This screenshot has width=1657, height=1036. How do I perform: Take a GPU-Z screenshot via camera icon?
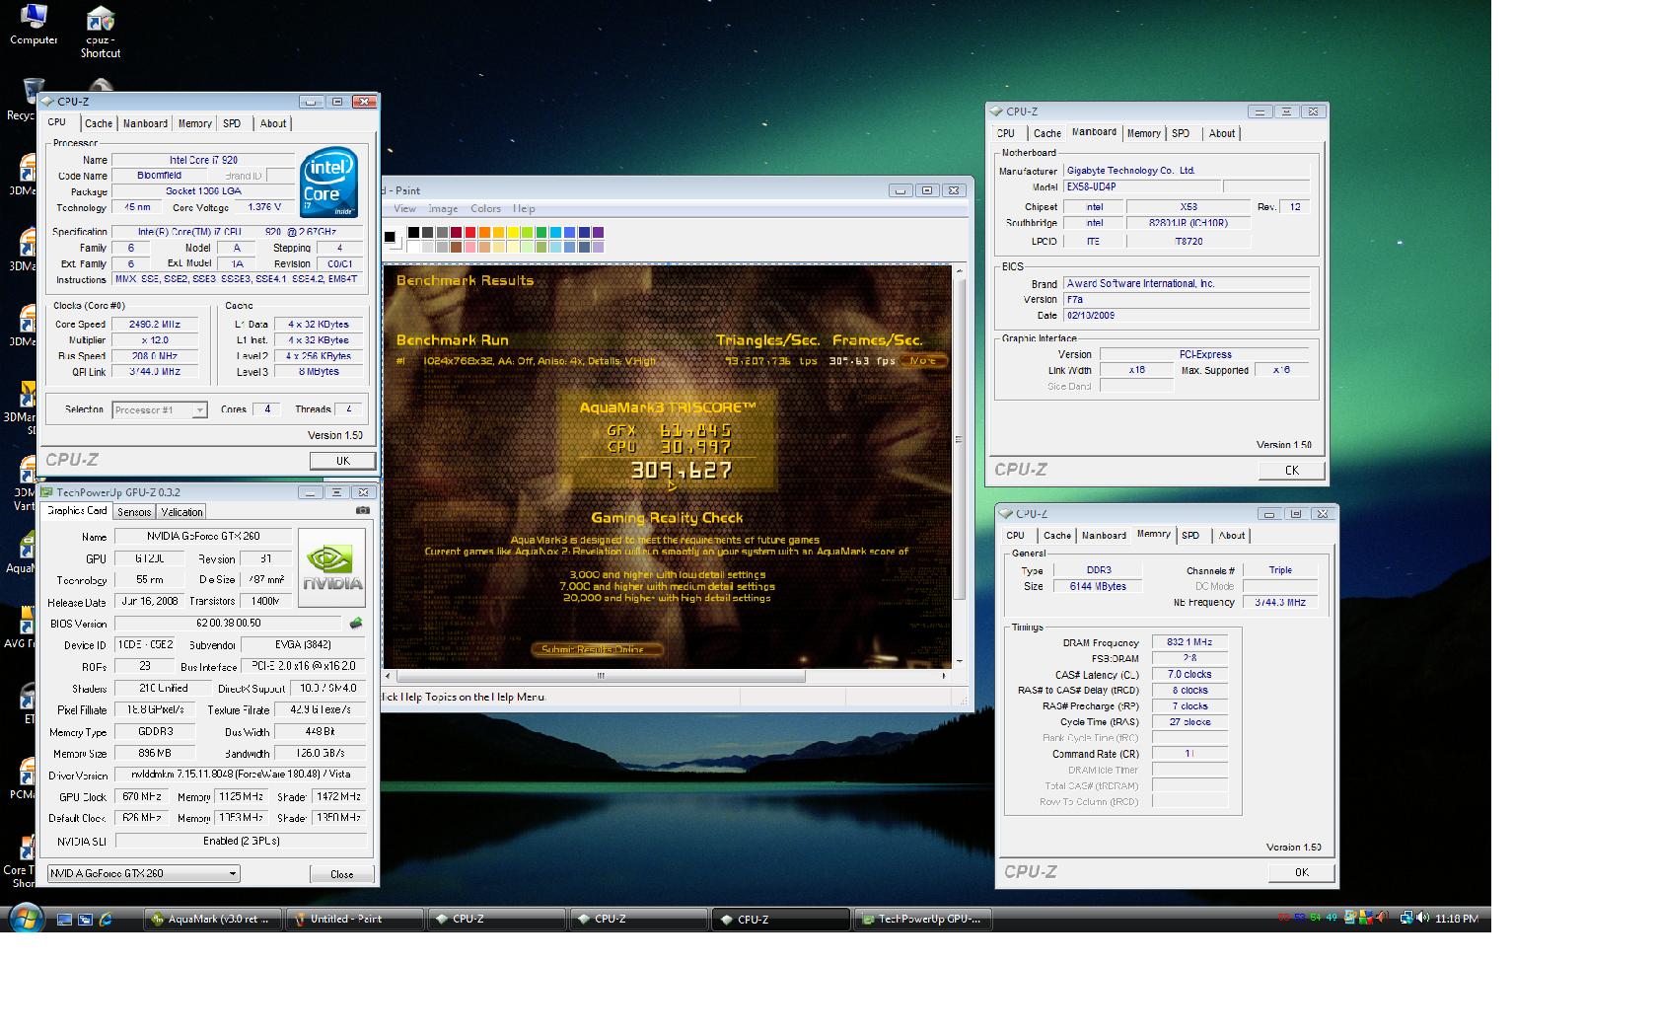point(363,510)
